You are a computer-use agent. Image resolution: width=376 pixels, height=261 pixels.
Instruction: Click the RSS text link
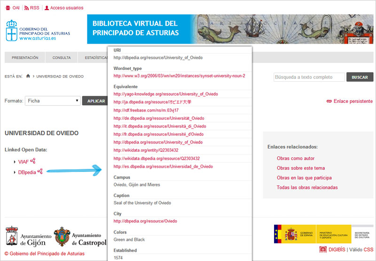click(x=34, y=8)
